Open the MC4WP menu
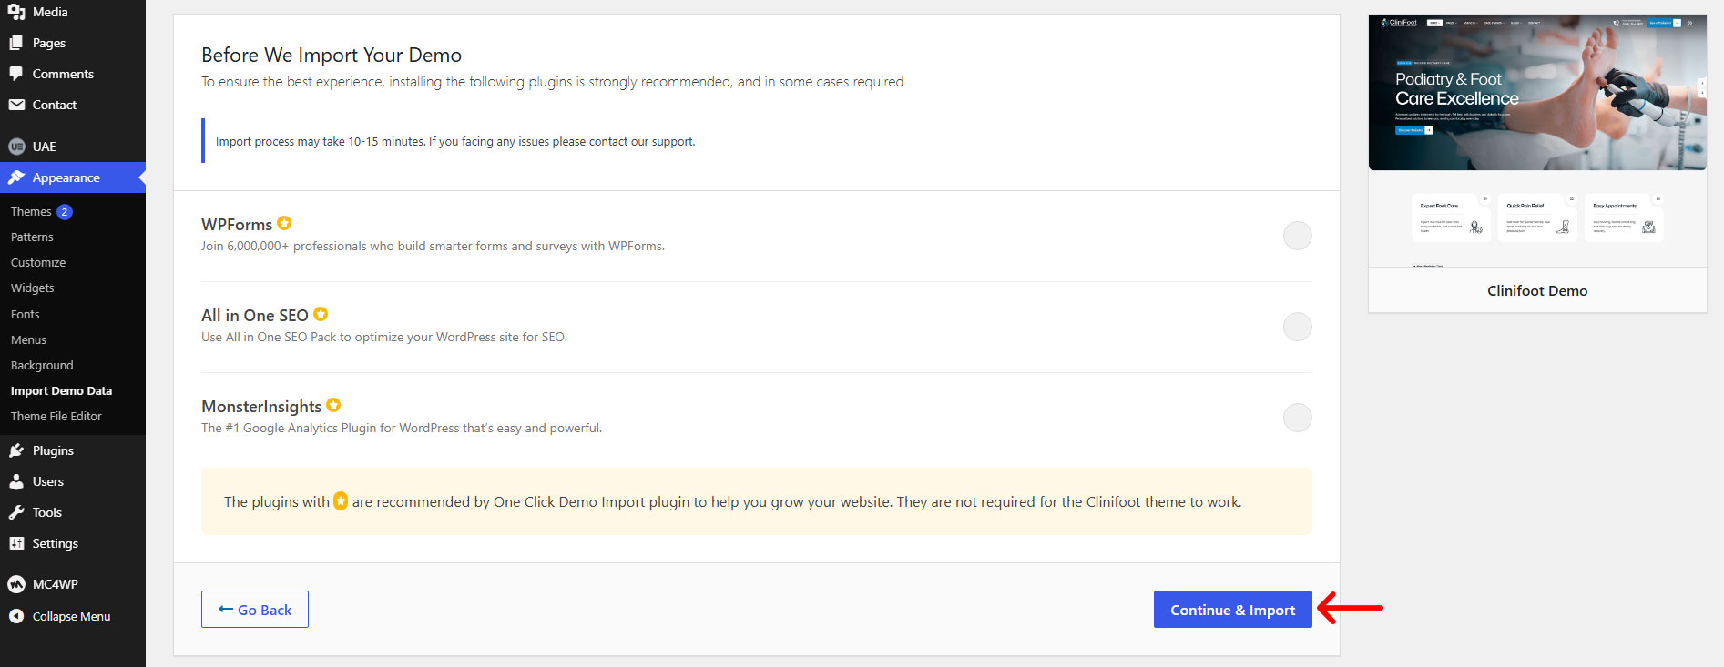Image resolution: width=1724 pixels, height=667 pixels. [73, 584]
